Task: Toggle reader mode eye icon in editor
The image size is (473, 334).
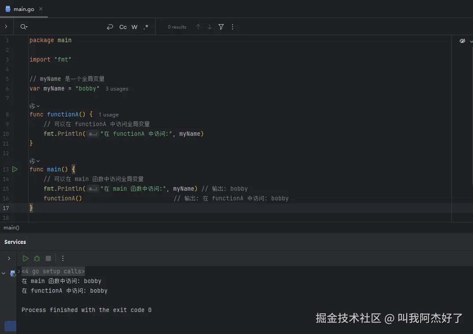Action: coord(462,41)
